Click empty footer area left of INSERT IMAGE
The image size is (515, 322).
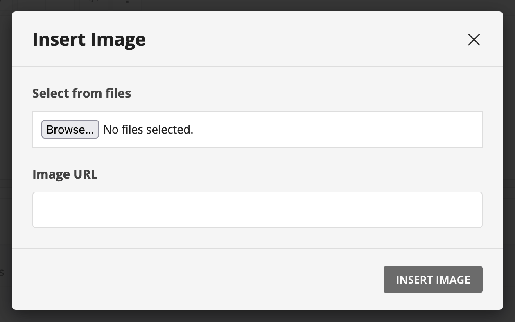click(x=197, y=280)
